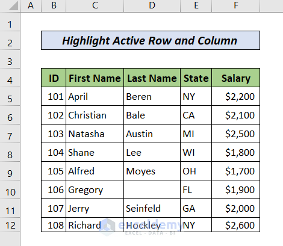This screenshot has width=283, height=246.
Task: Click the 'ID' header cell
Action: (54, 78)
